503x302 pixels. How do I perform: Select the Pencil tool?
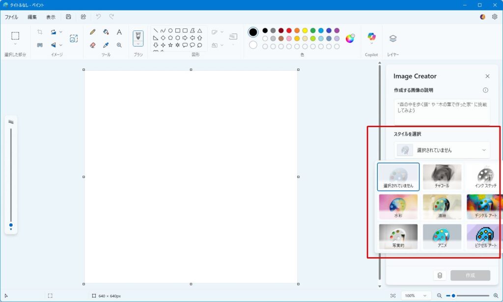(x=93, y=32)
